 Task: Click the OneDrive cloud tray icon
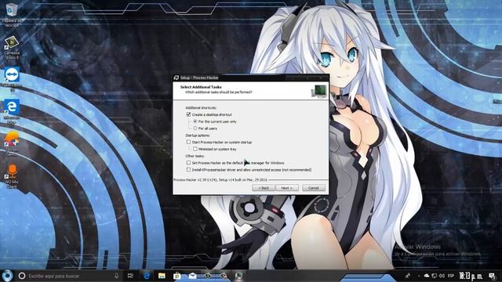pyautogui.click(x=427, y=276)
